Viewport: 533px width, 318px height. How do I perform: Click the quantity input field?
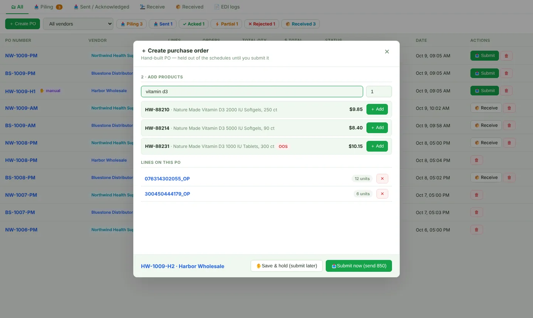(379, 92)
